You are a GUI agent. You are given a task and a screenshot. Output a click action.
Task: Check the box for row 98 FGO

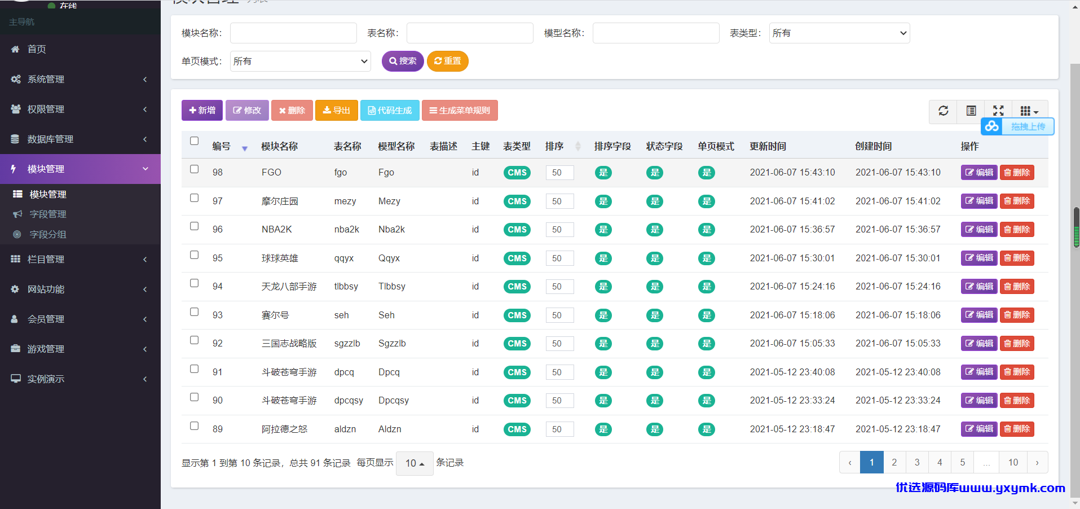point(195,169)
